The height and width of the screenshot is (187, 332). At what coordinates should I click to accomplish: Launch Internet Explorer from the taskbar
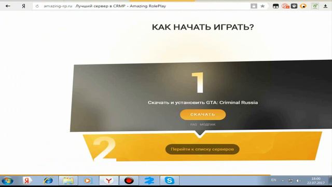point(48,181)
